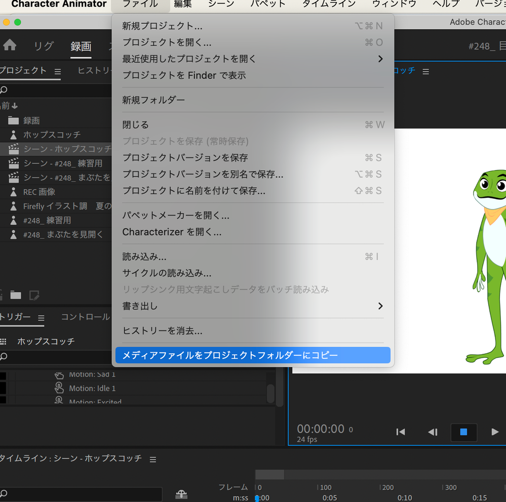
Task: Click puppet icon beside Firefly イラスト調
Action: coord(13,206)
